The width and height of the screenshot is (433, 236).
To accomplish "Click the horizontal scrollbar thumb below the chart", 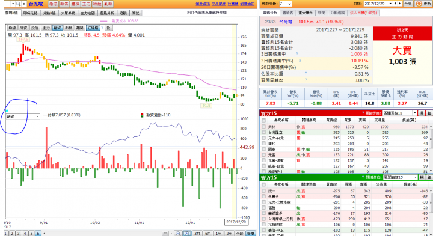I will coord(165,234).
